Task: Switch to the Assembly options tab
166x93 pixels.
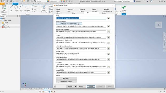Action: [x=94, y=11]
